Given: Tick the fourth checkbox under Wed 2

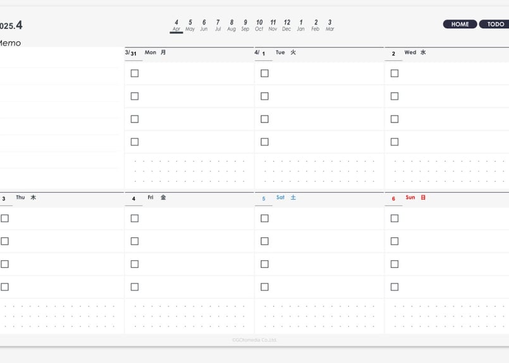Looking at the screenshot, I should 395,142.
